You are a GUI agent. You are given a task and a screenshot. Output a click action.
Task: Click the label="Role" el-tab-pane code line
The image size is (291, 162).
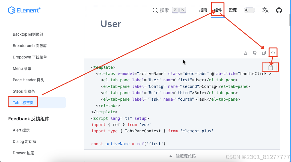pos(169,93)
